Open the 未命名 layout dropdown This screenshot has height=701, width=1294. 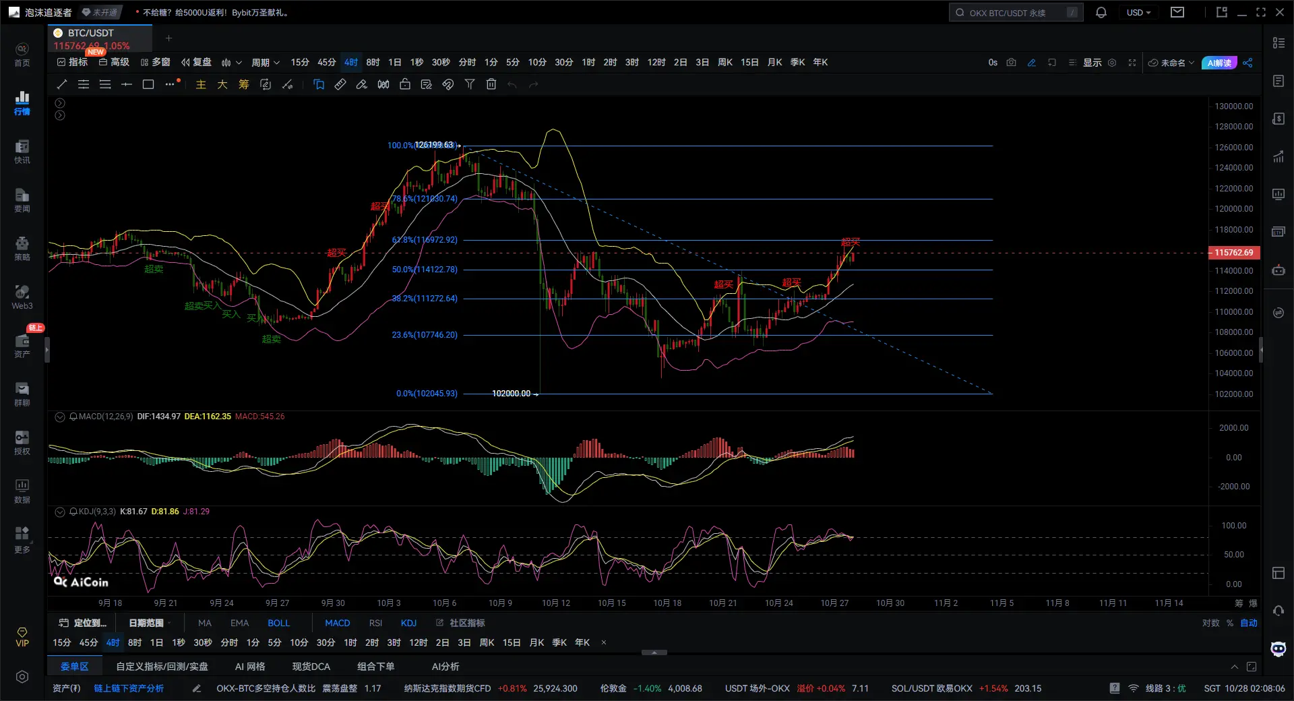[1172, 63]
